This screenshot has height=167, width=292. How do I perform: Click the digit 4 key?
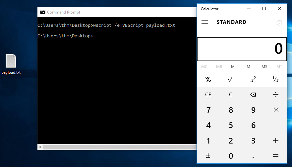208,125
